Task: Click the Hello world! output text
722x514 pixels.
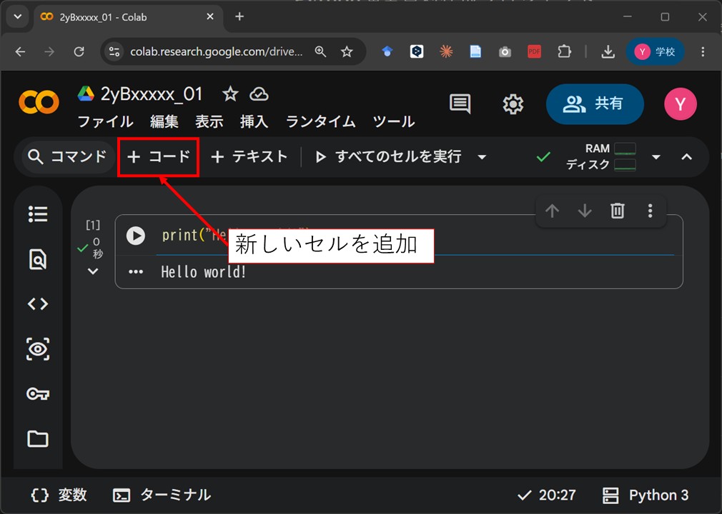Action: click(204, 272)
